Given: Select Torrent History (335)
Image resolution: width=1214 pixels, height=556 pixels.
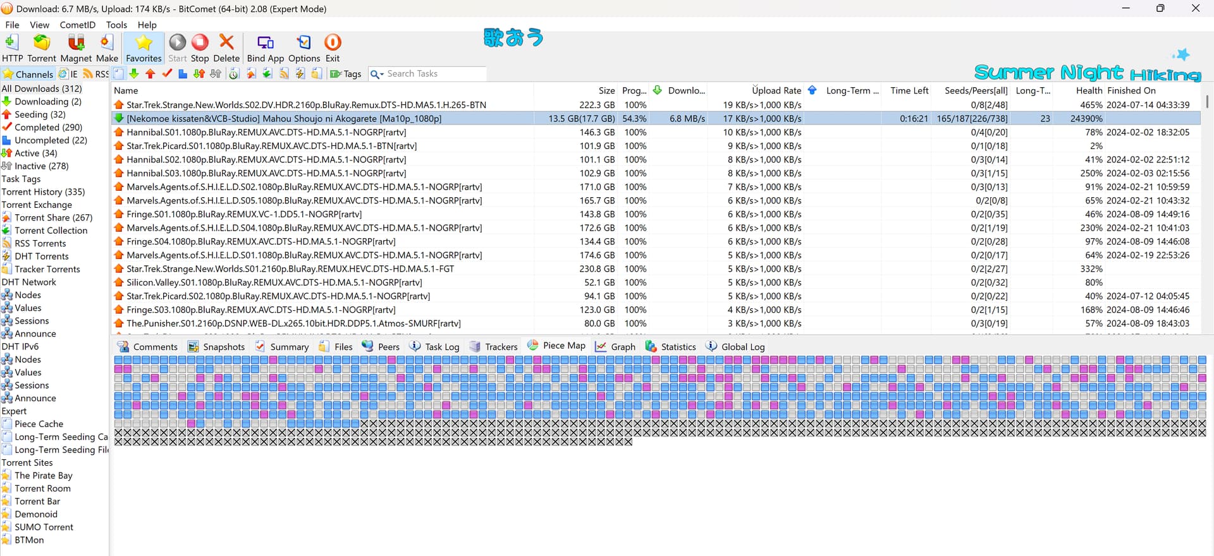Looking at the screenshot, I should 43,191.
